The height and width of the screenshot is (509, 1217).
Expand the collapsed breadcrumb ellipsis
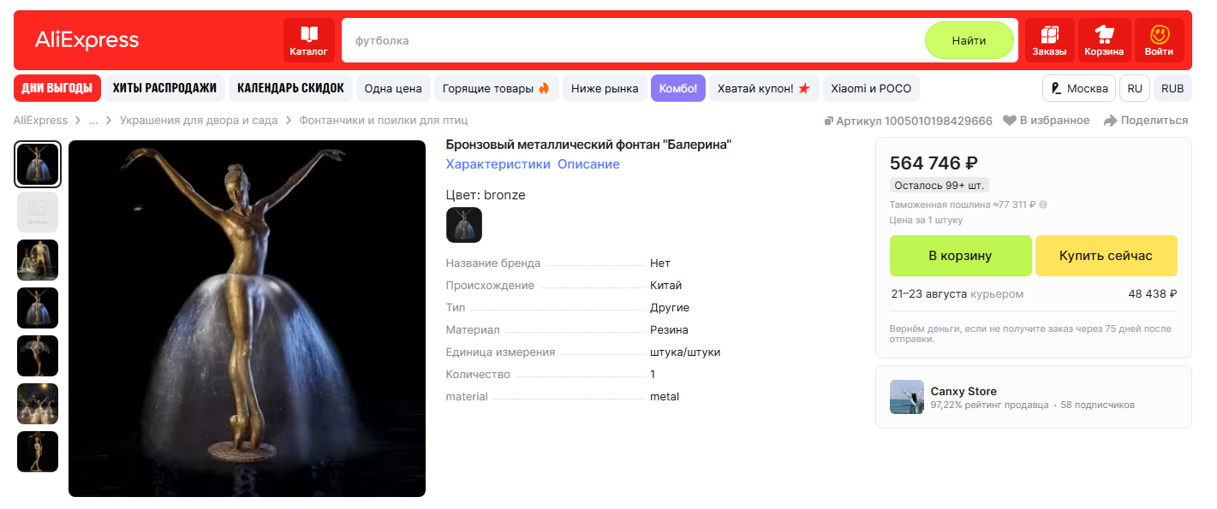tap(93, 121)
